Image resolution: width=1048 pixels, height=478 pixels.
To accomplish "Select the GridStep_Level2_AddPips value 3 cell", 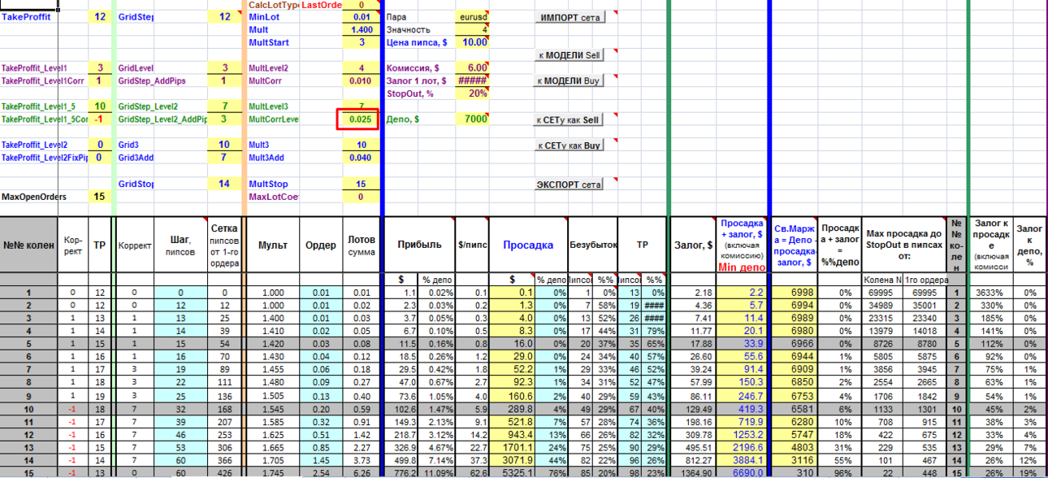I will [224, 119].
